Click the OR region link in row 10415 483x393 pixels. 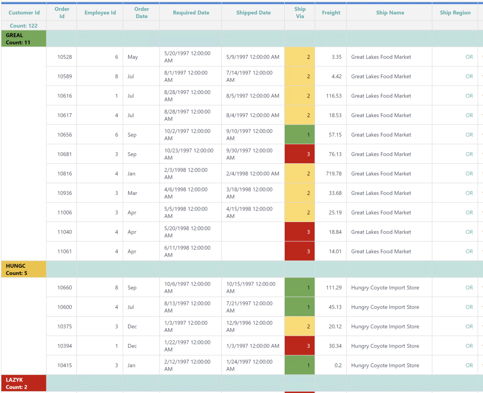469,365
